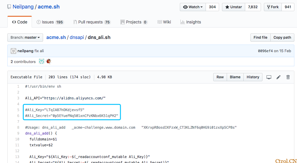Select line number 9
This screenshot has width=297, height=163.
coord(18,133)
